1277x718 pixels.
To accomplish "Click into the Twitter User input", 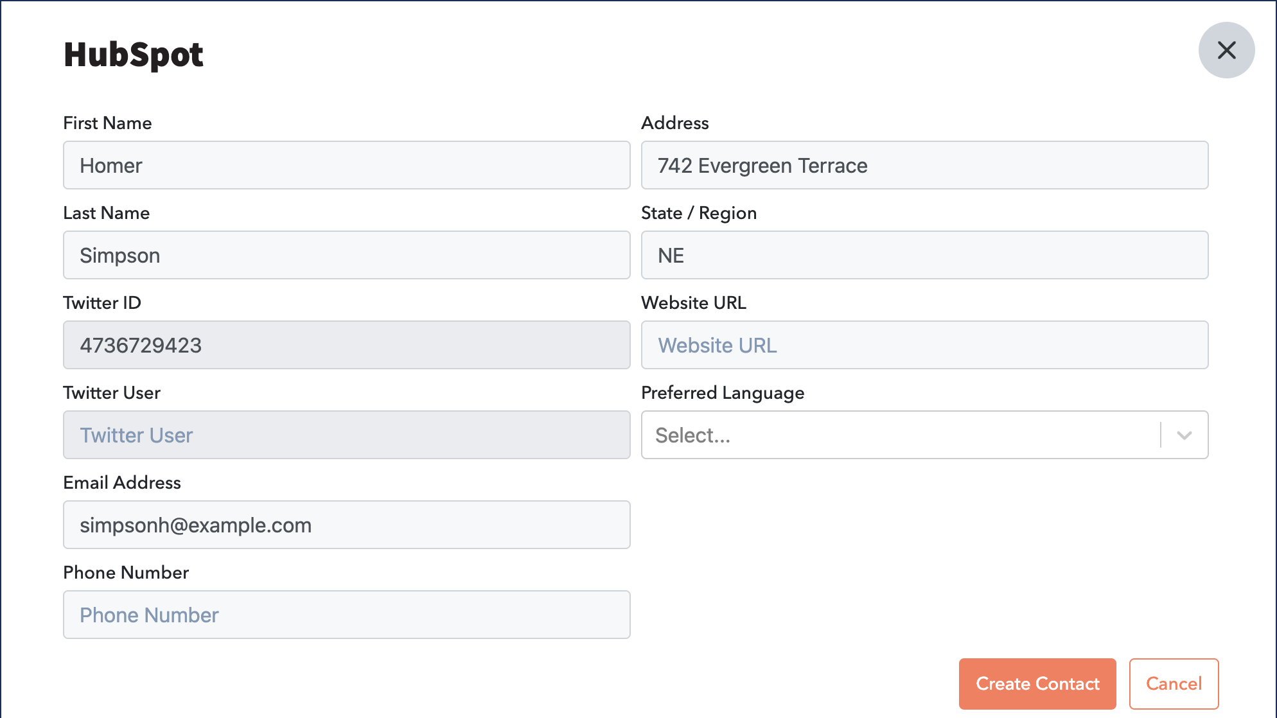I will 346,435.
